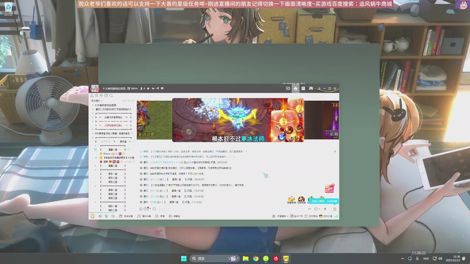Share the channel using the share icon

pos(157,89)
